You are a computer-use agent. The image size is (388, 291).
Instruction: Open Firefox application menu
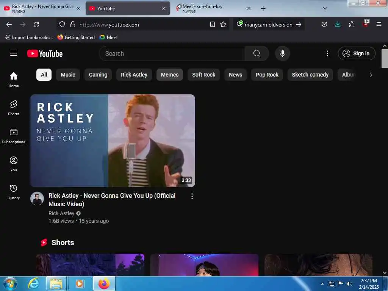coord(379,24)
